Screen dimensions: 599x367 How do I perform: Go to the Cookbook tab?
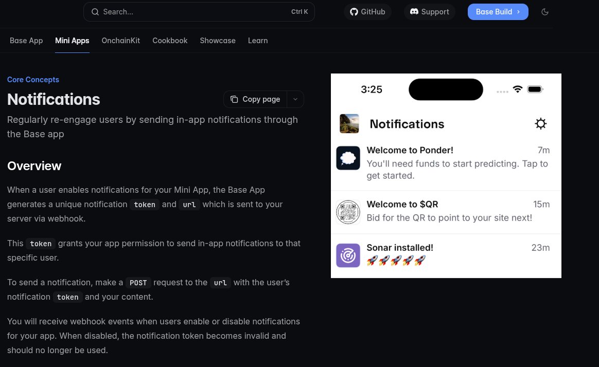point(170,41)
